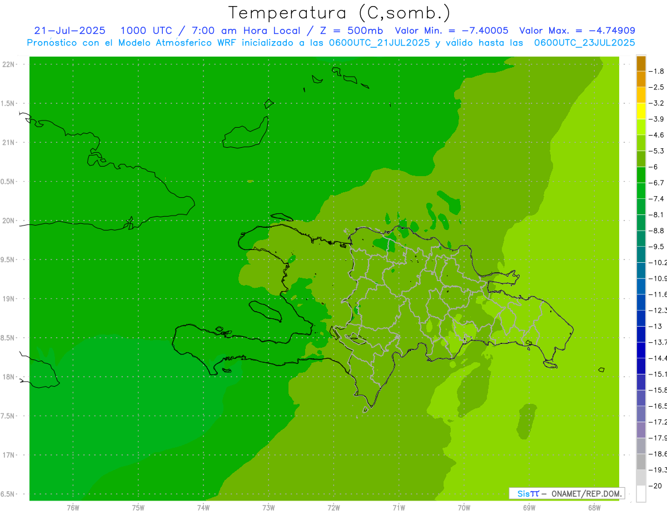
Task: Click the 76W longitude axis label
Action: [x=73, y=507]
